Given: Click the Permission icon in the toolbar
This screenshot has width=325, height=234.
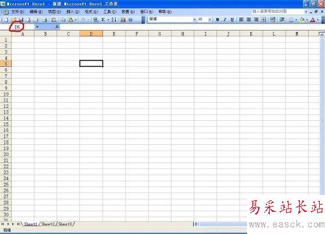Looking at the screenshot, I should [x=28, y=19].
